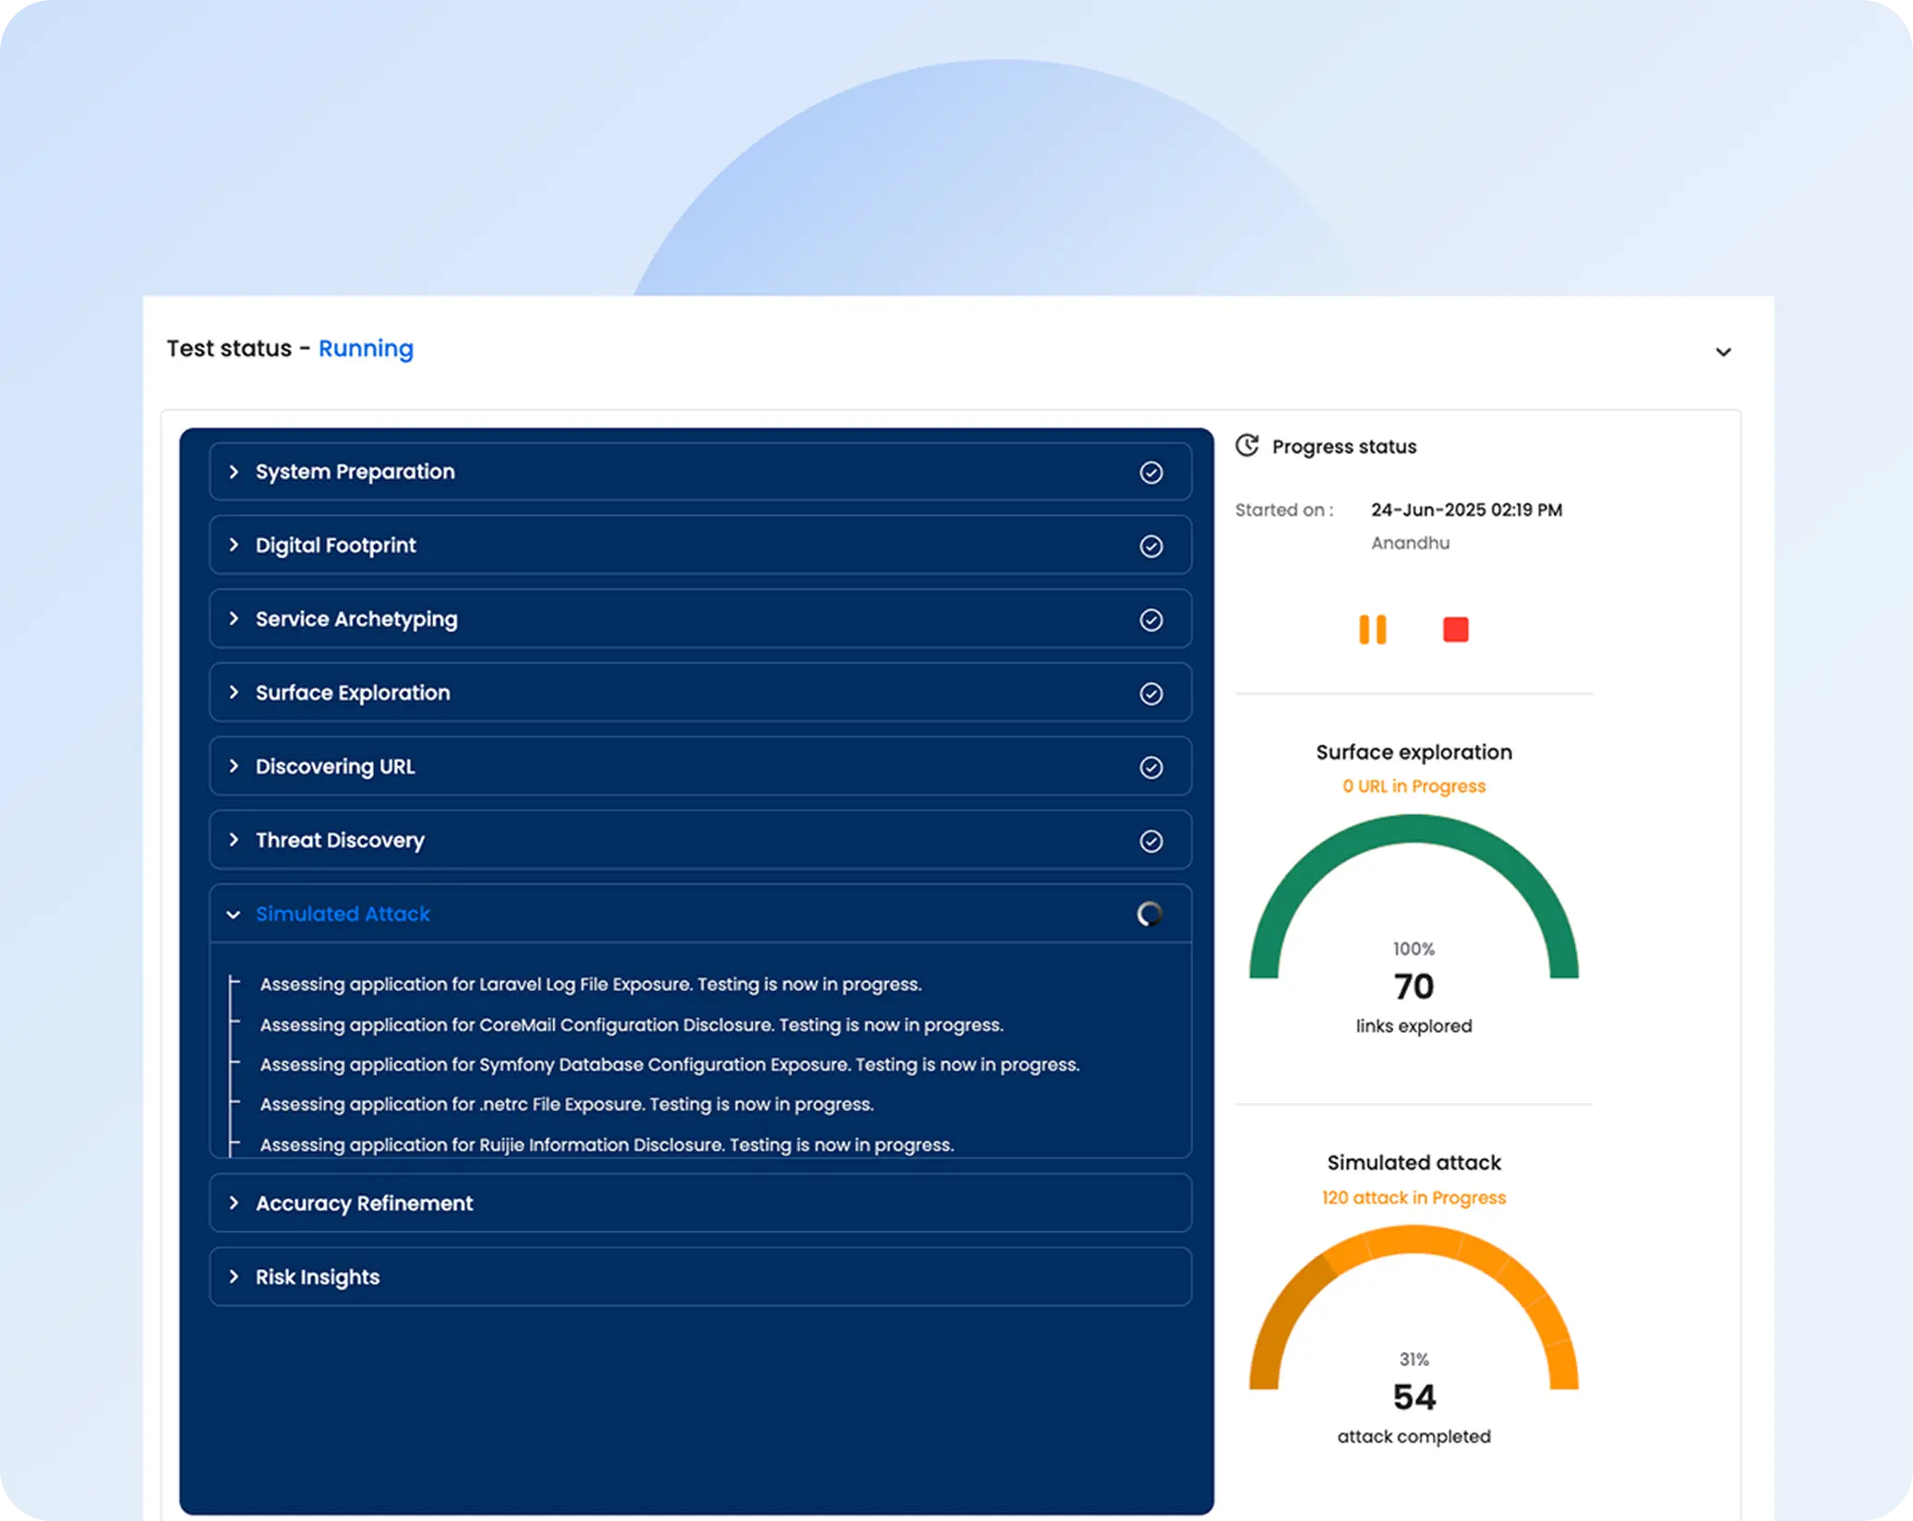The image size is (1913, 1521).
Task: Click the start date 24-Jun-2025 02:19 PM
Action: point(1466,509)
